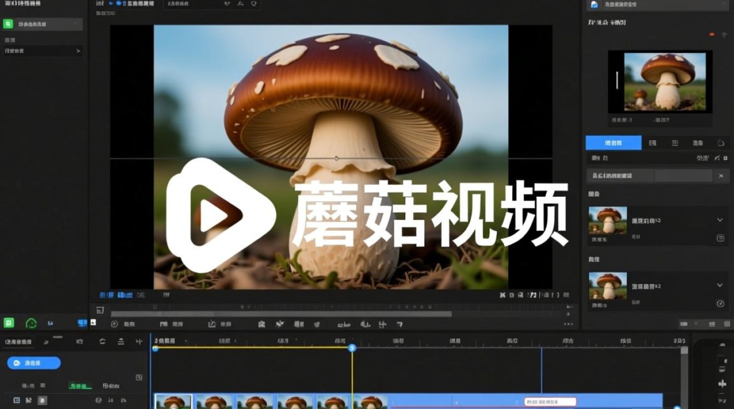
Task: Select the first mushroom list thumbnail
Action: (608, 220)
